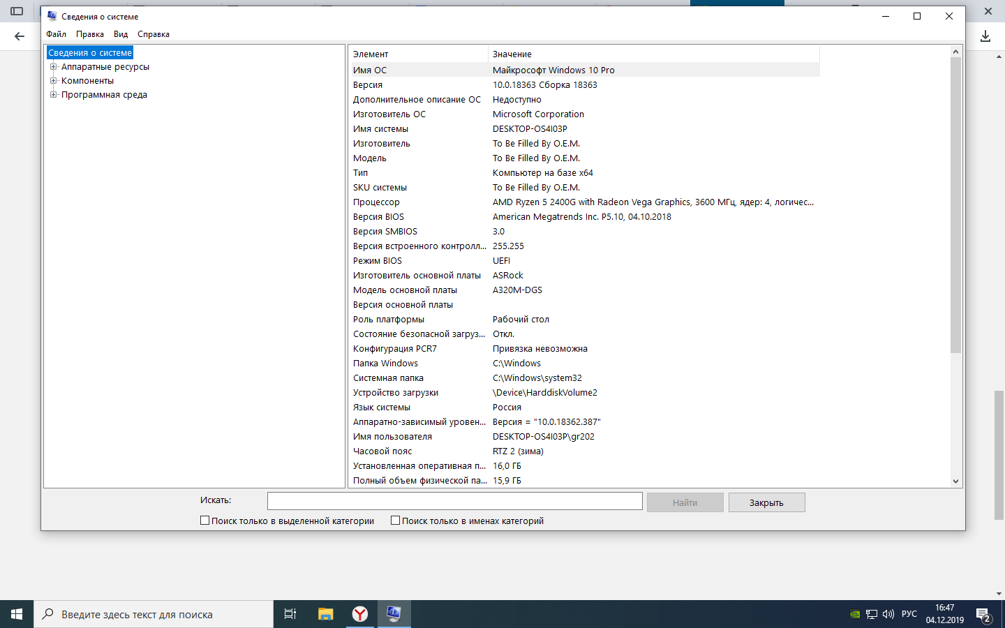Click the Найти button
This screenshot has width=1005, height=628.
coord(685,502)
